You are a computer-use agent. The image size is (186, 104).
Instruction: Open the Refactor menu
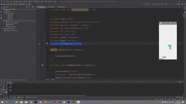(30, 1)
